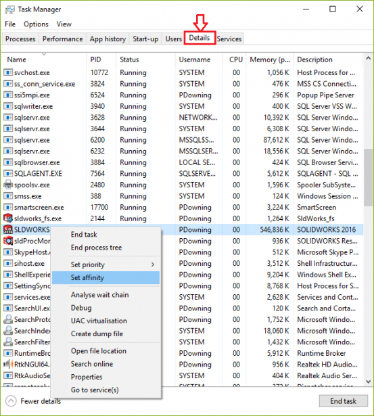Choose Create dump file option

pos(106,333)
